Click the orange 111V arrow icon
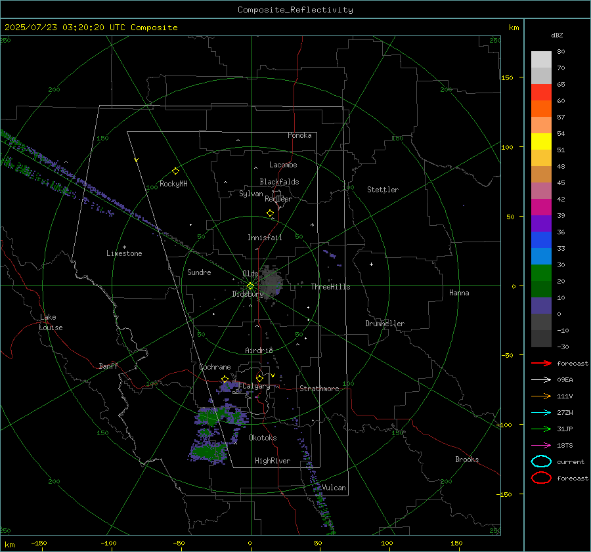The image size is (591, 552). coord(541,396)
